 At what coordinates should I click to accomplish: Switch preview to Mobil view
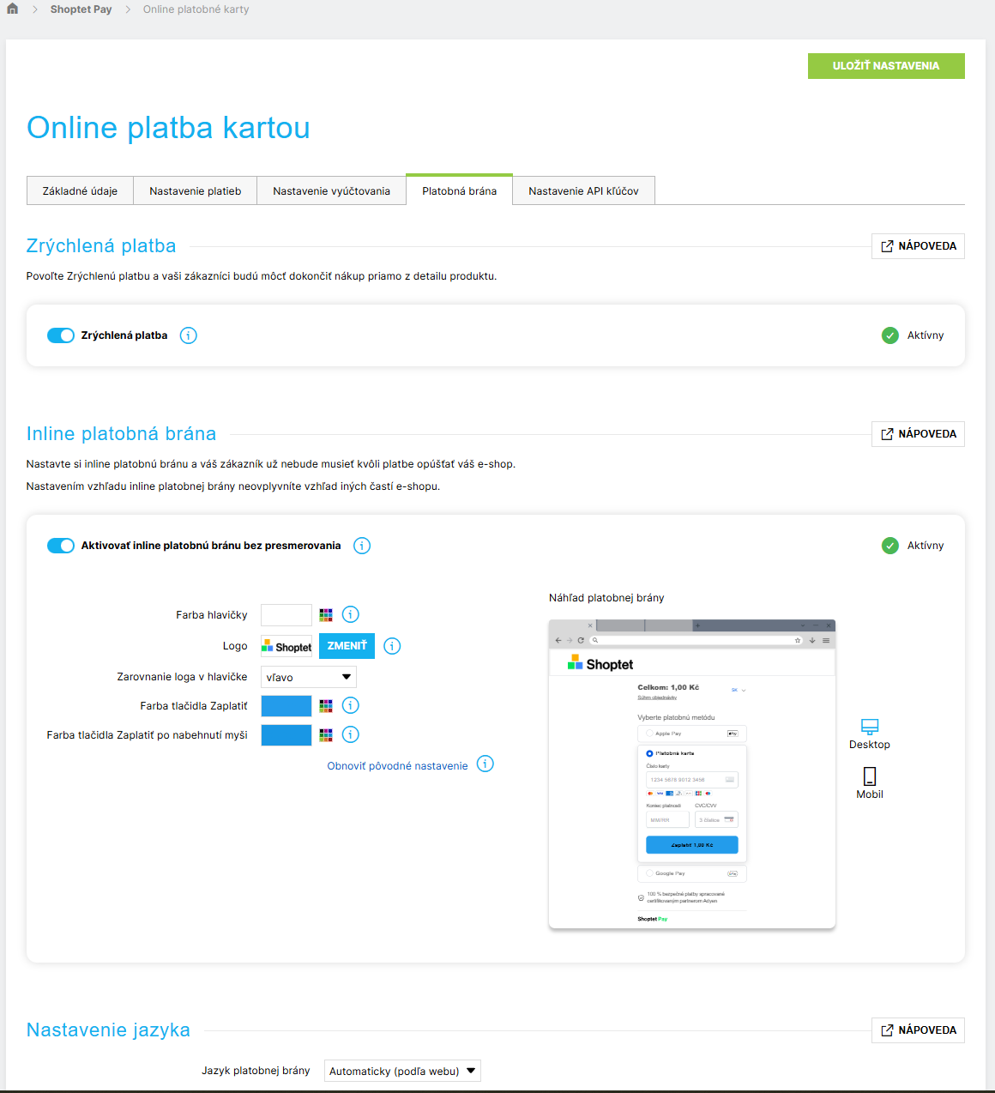pos(870,782)
